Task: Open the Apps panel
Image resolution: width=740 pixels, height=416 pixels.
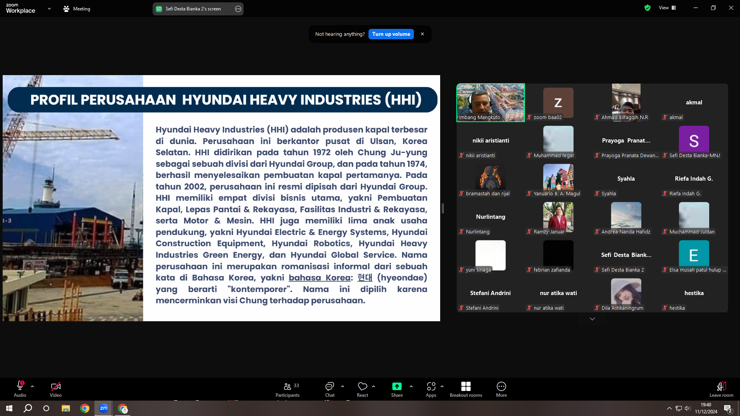Action: point(431,389)
